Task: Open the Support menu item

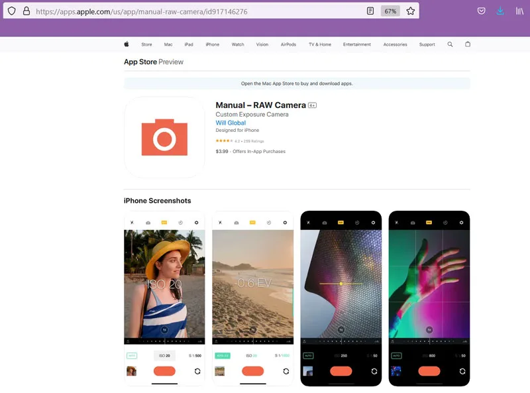Action: click(x=427, y=44)
